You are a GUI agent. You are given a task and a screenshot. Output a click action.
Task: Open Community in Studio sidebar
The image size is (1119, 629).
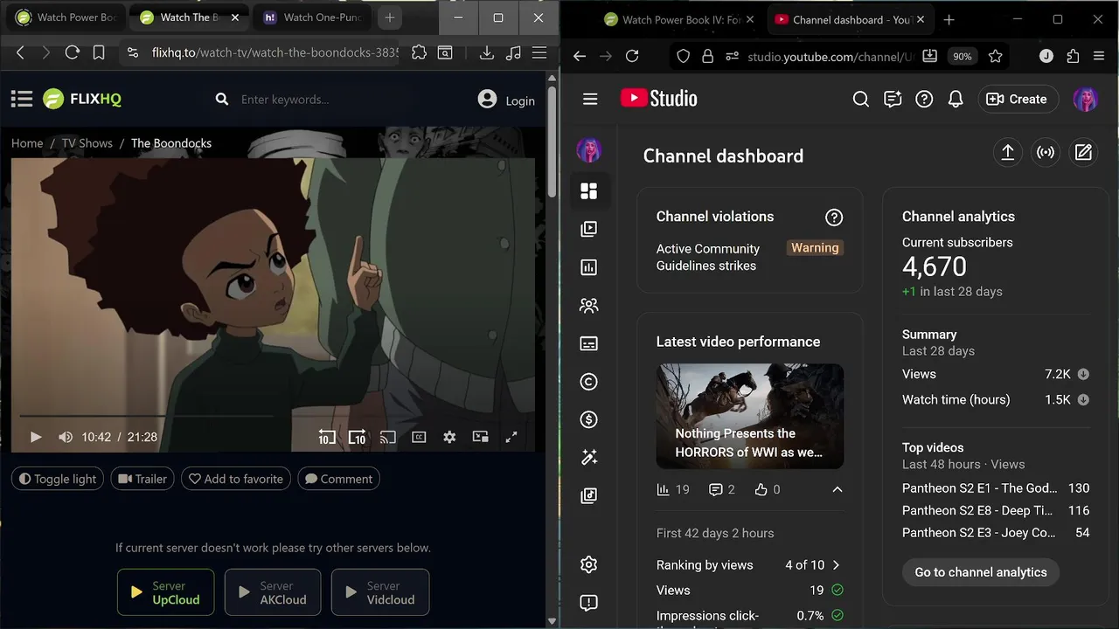point(589,306)
